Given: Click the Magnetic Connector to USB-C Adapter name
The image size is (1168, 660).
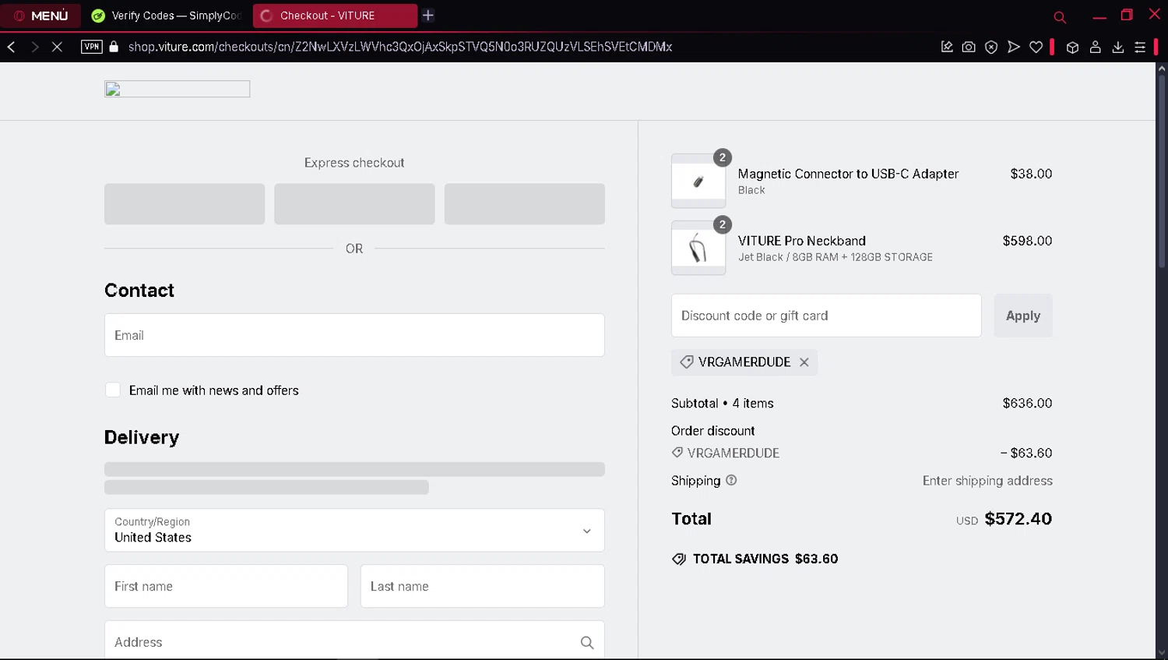Looking at the screenshot, I should (x=848, y=174).
